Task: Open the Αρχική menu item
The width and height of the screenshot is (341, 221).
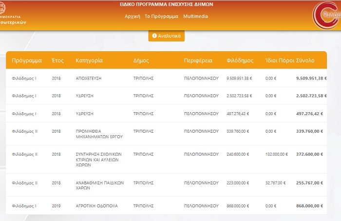Action: point(132,16)
